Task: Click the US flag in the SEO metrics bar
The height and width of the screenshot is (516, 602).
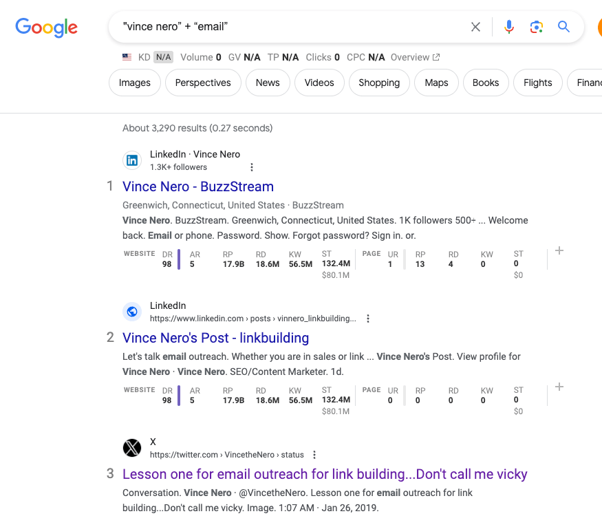Action: 126,57
